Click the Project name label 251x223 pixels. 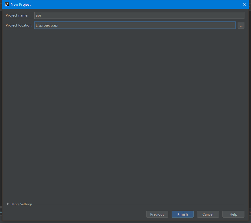click(17, 15)
